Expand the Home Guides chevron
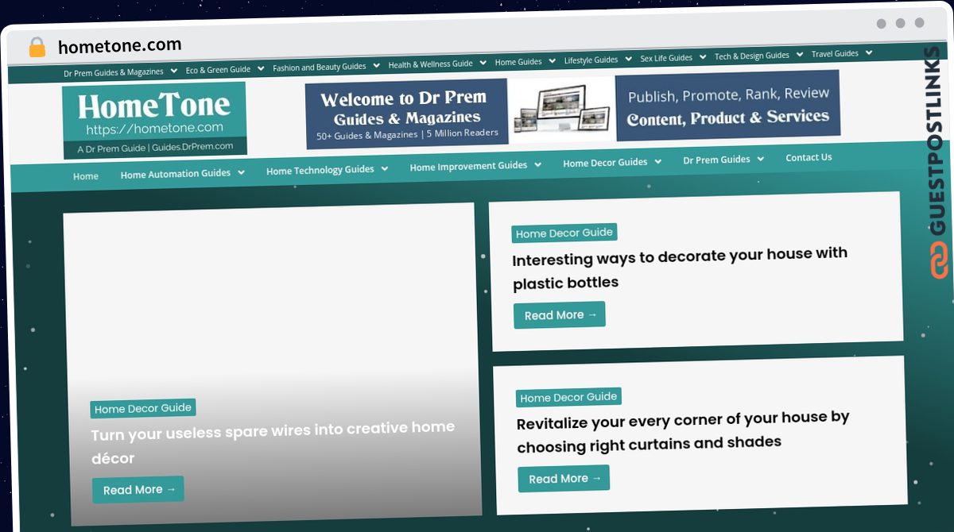This screenshot has width=954, height=532. pos(552,60)
